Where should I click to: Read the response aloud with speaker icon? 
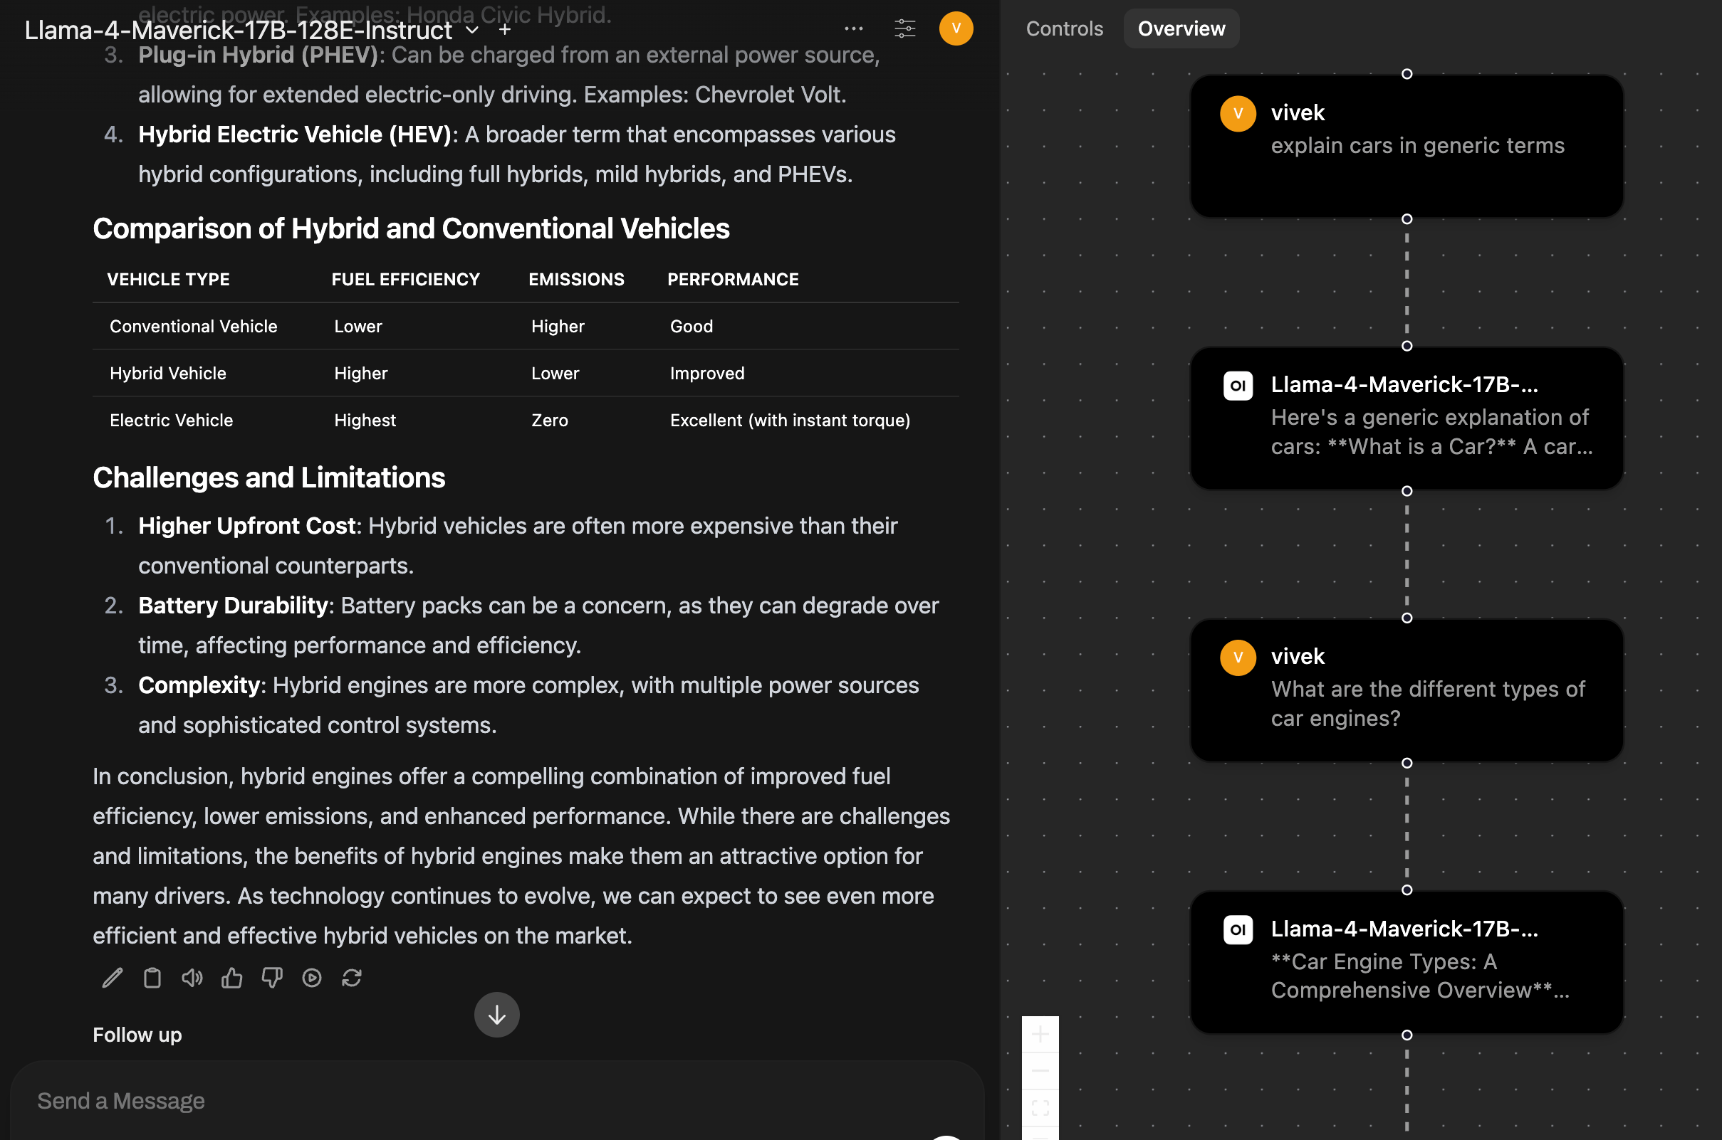pos(192,978)
